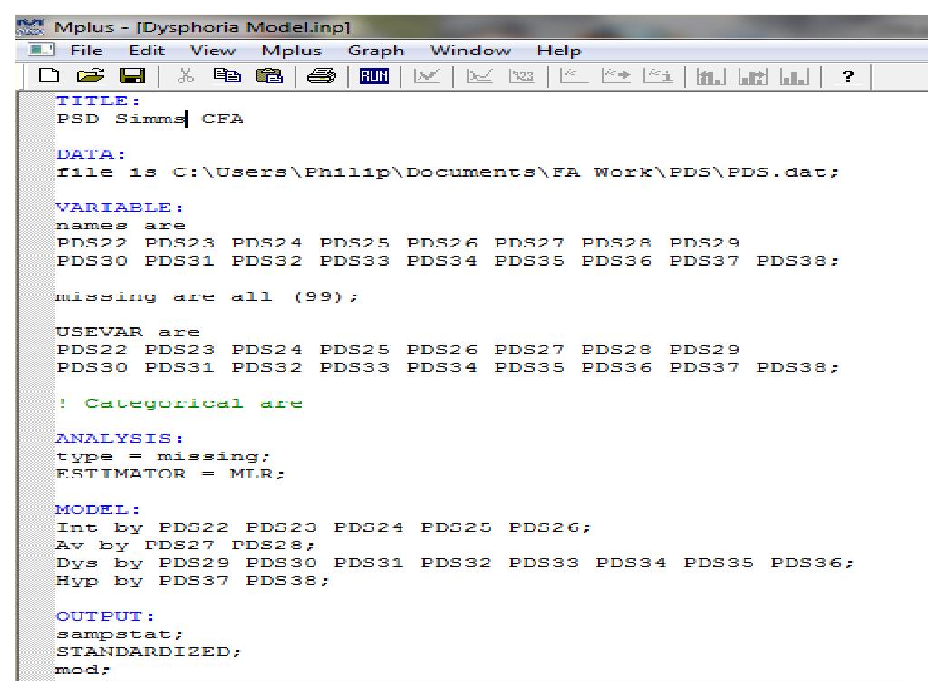Cut selection with scissors icon

(x=186, y=76)
